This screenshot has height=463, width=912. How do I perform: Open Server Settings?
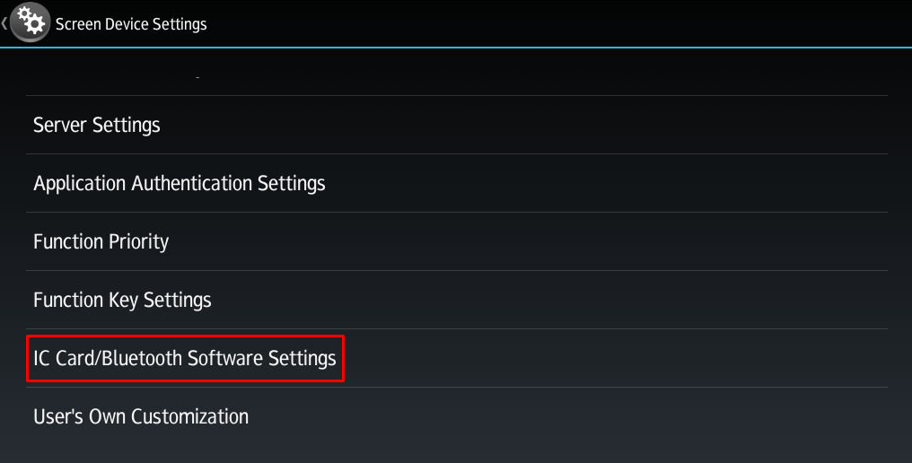tap(97, 125)
